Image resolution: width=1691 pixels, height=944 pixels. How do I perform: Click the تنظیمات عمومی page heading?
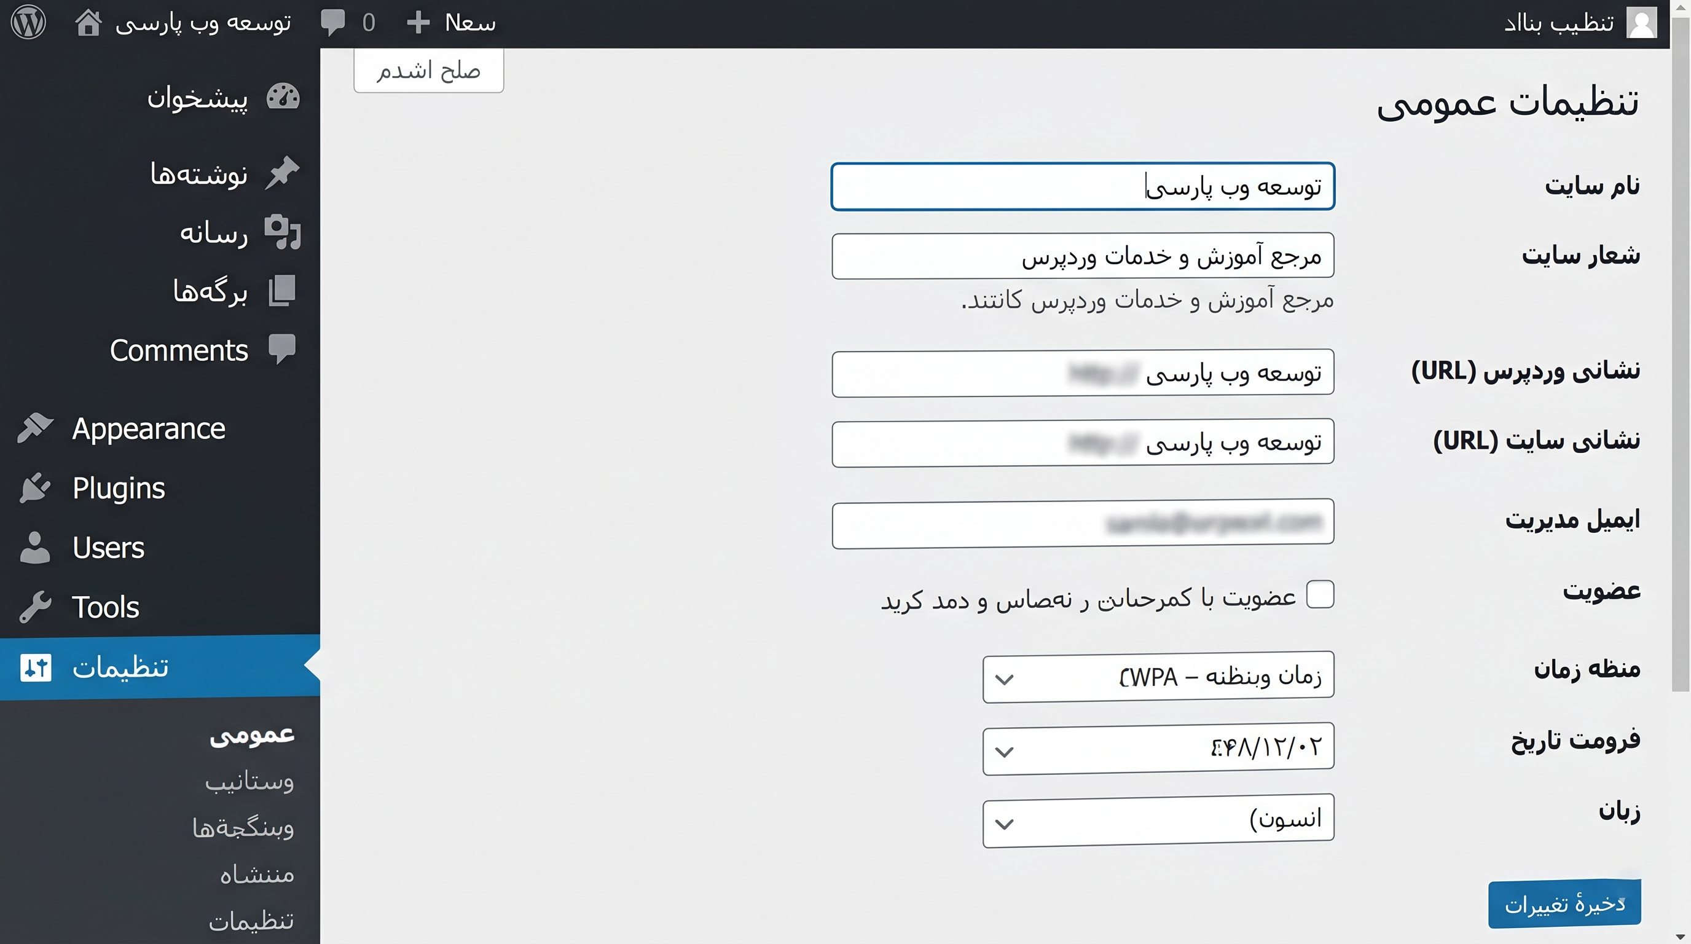(1508, 103)
